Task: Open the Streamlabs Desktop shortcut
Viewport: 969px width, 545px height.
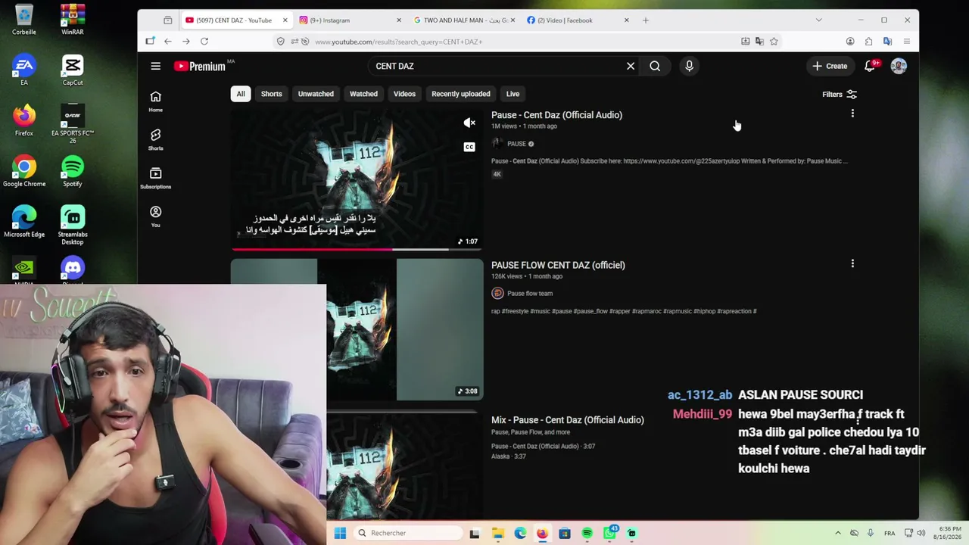Action: [x=73, y=226]
